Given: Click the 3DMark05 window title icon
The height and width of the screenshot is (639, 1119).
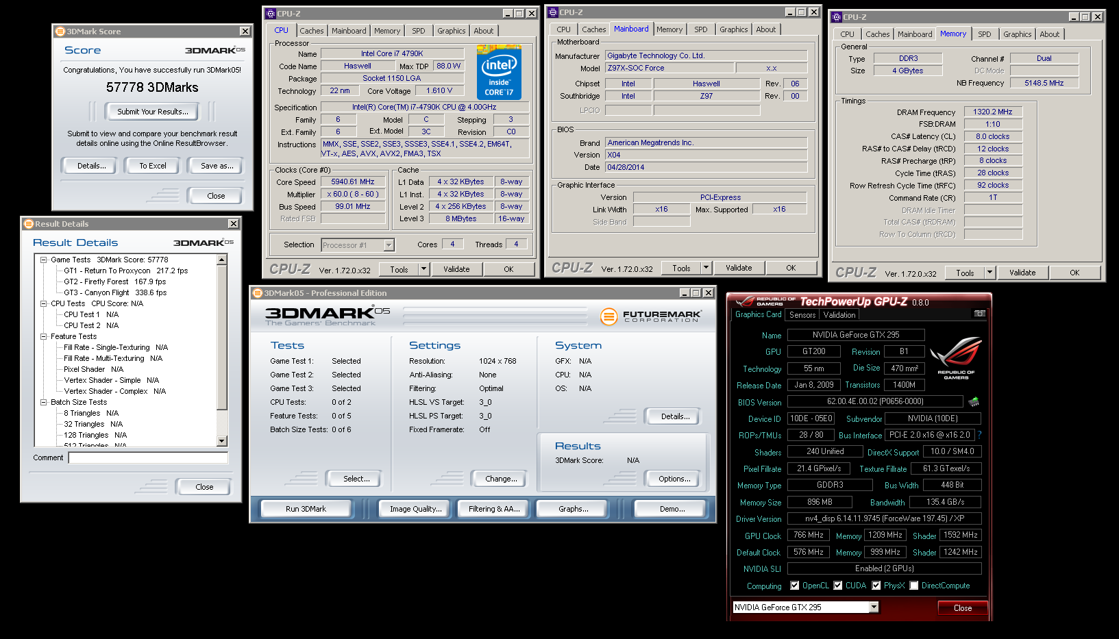Looking at the screenshot, I should pyautogui.click(x=258, y=293).
